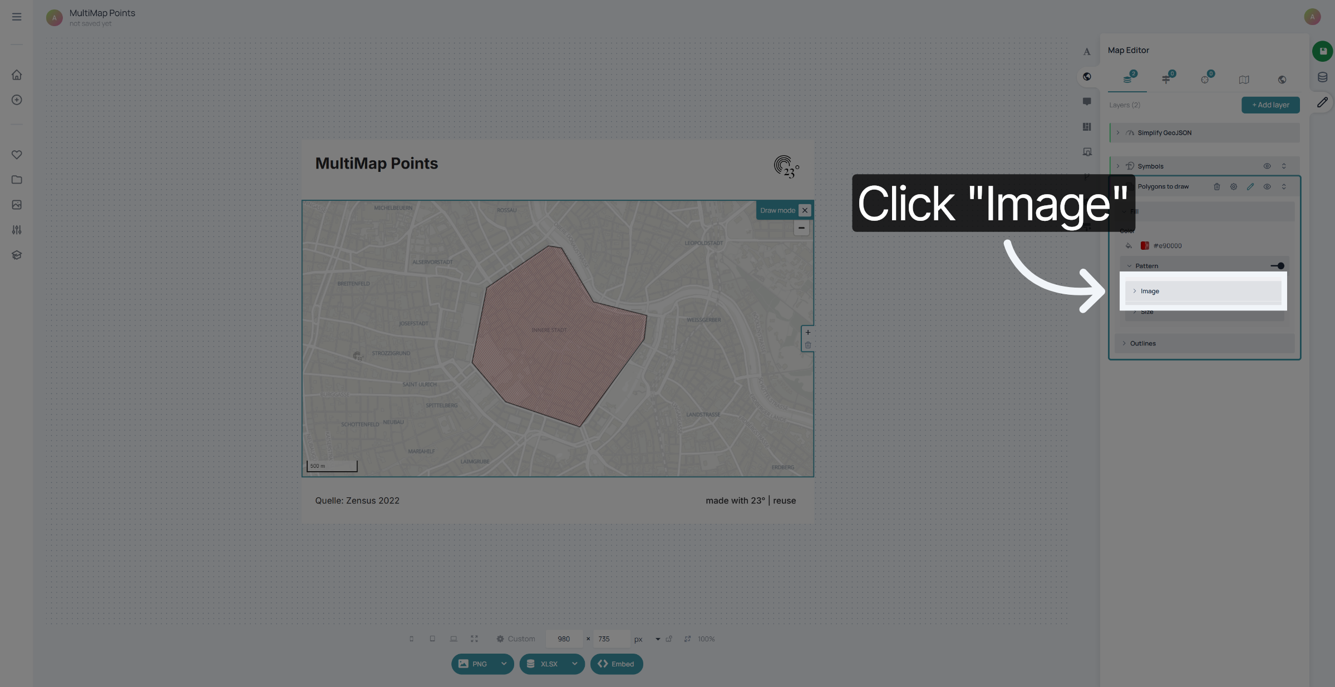1335x687 pixels.
Task: Select the pencil edit panel icon
Action: click(x=1323, y=102)
